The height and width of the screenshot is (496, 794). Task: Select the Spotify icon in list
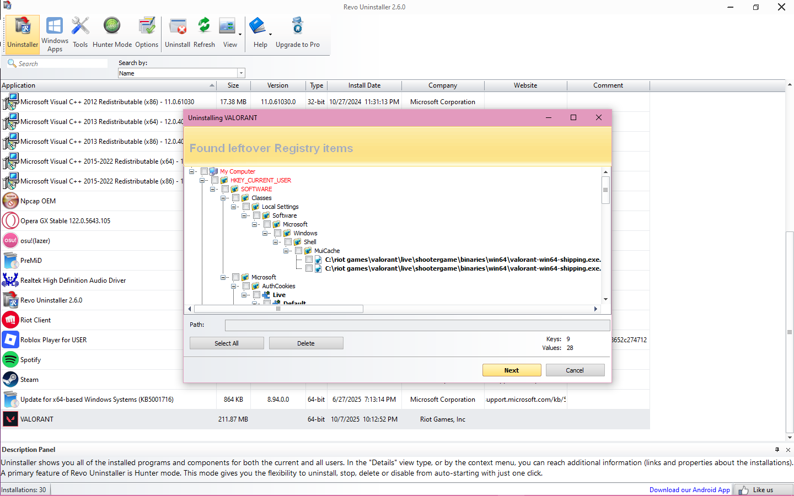pyautogui.click(x=10, y=360)
